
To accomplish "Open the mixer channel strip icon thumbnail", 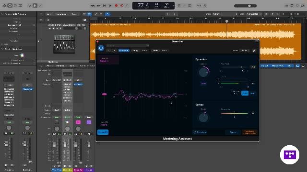I will click(x=64, y=44).
